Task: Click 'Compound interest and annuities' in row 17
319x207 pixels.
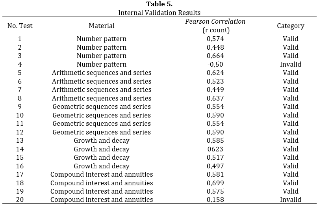Action: click(102, 174)
